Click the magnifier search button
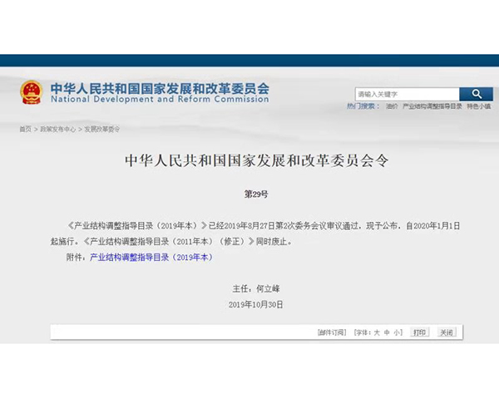This screenshot has height=398, width=499. pyautogui.click(x=476, y=94)
